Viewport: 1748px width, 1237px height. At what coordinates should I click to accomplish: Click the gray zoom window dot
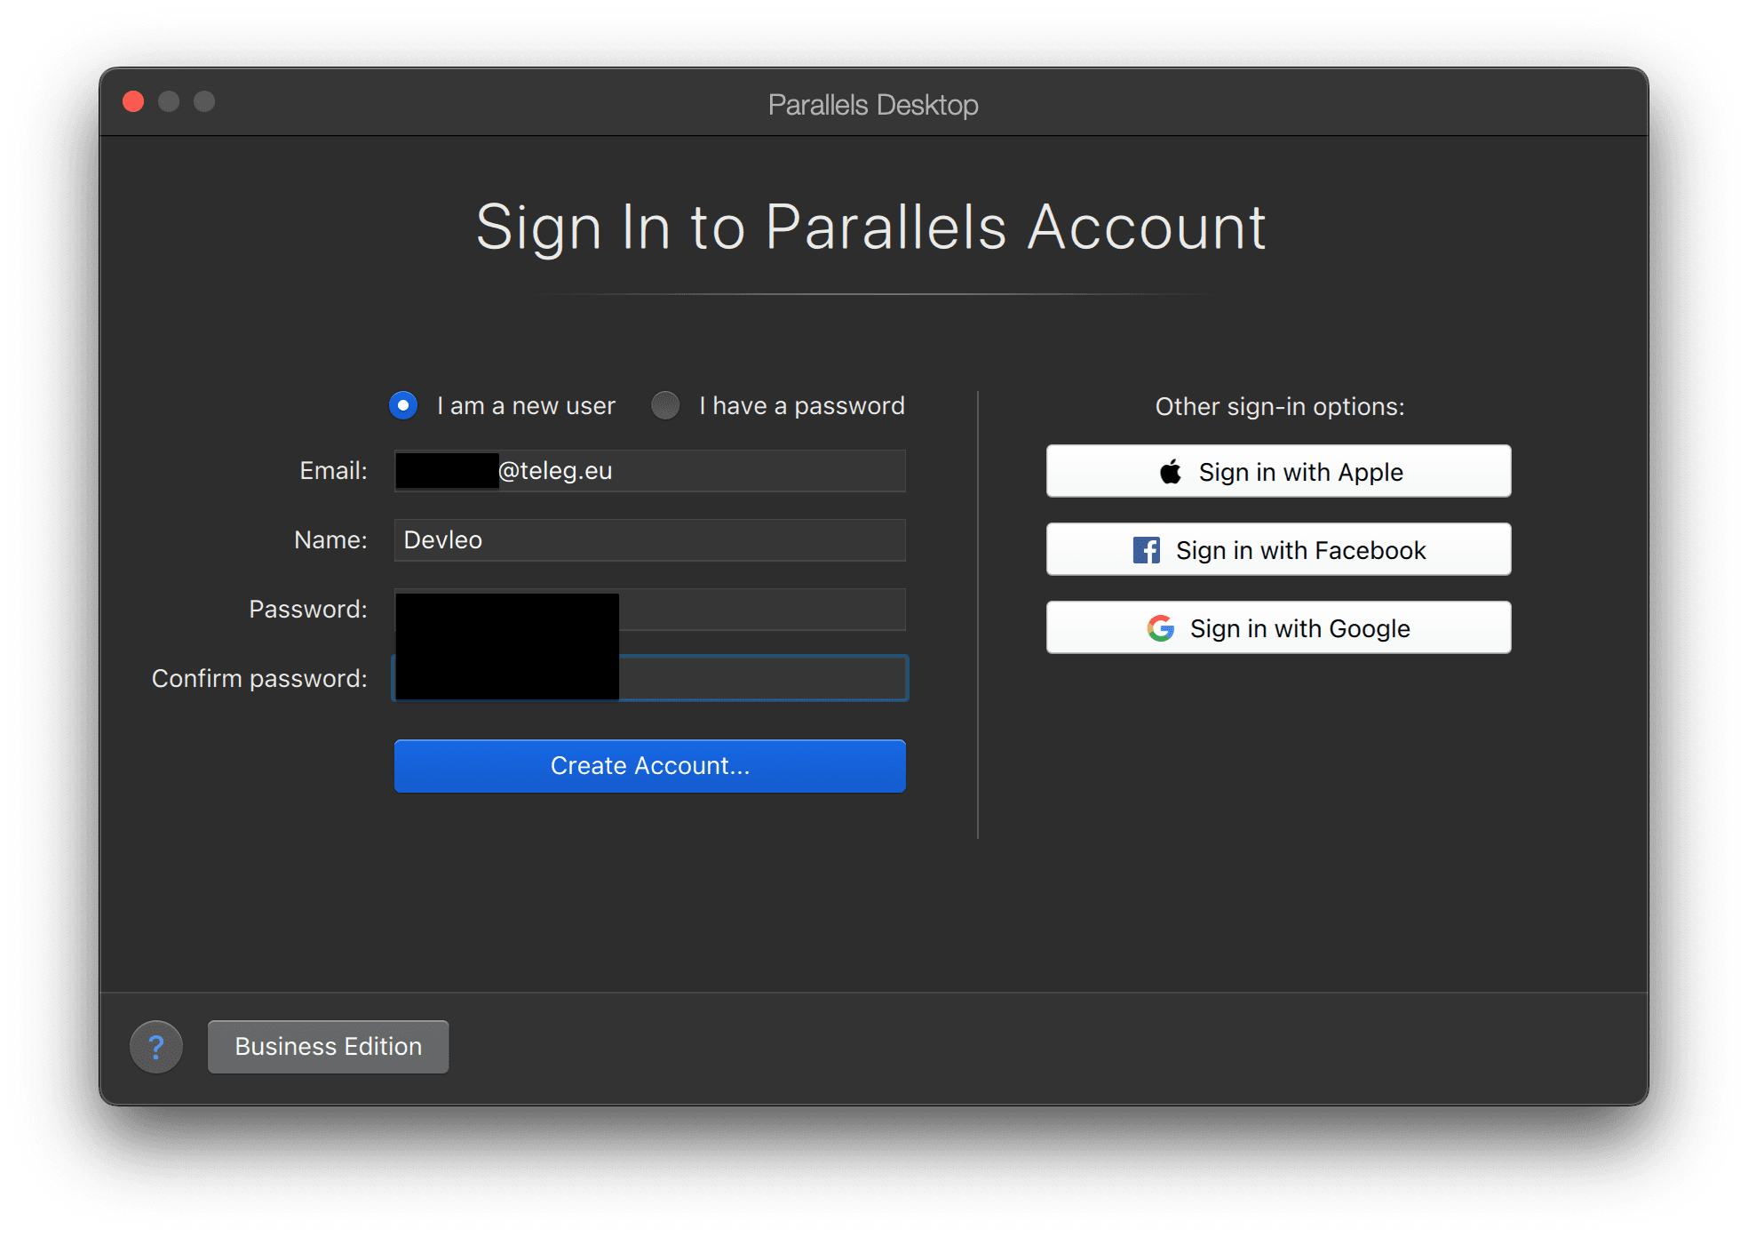(204, 101)
